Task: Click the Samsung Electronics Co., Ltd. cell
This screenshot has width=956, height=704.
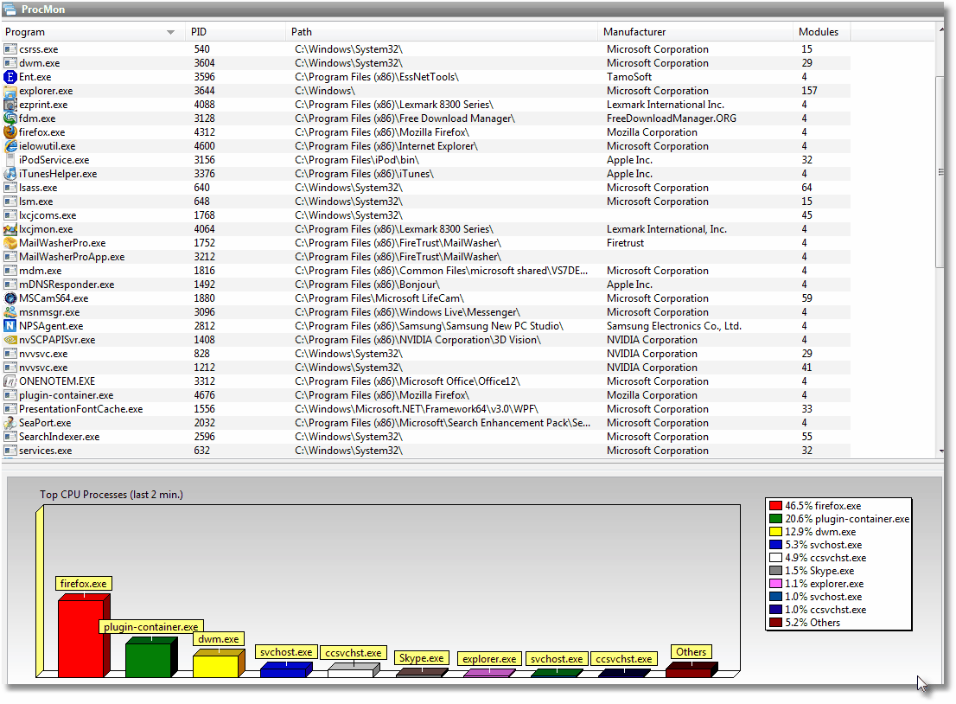Action: coord(673,326)
